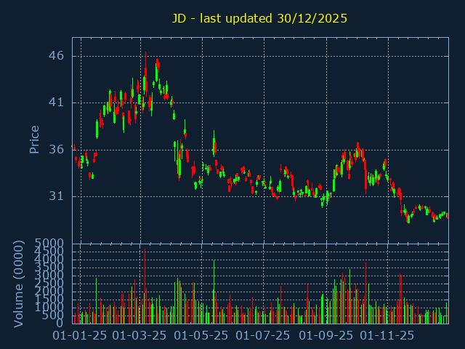Click the 01-11-25 date label
This screenshot has width=465, height=349.
(x=388, y=336)
